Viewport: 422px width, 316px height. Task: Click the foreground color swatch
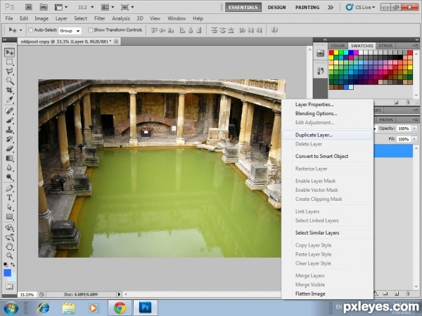pyautogui.click(x=7, y=272)
